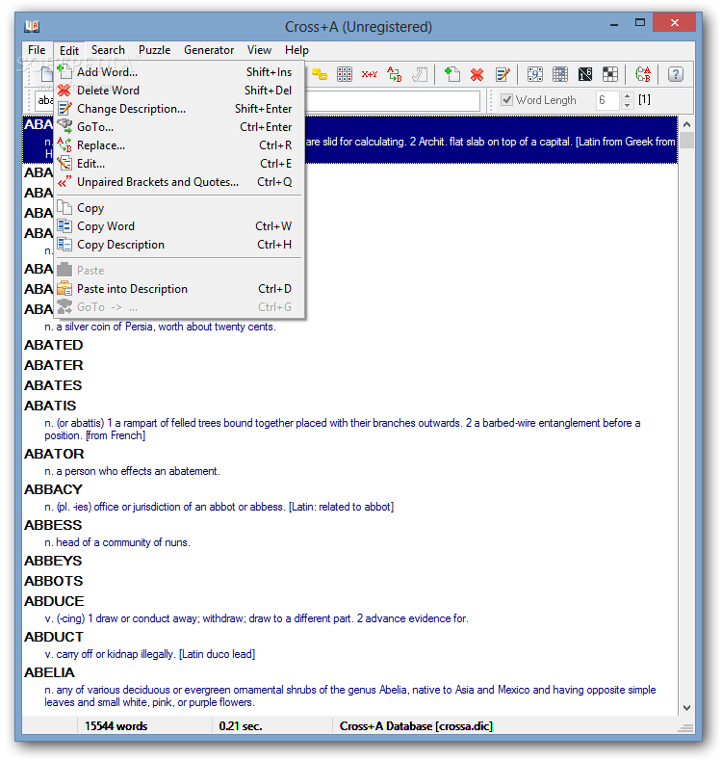Image resolution: width=722 pixels, height=761 pixels.
Task: Click the blue-shaded grid puzzle icon
Action: click(x=560, y=74)
